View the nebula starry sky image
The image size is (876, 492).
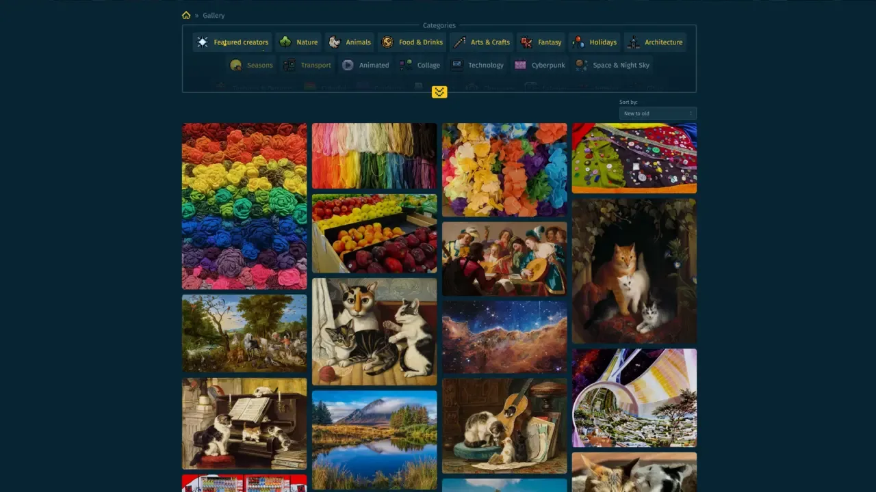click(x=504, y=337)
